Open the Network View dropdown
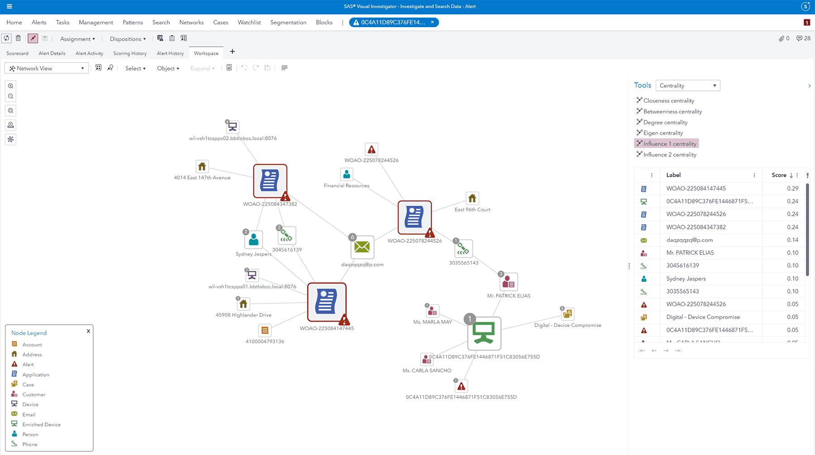The width and height of the screenshot is (815, 455). coord(46,68)
